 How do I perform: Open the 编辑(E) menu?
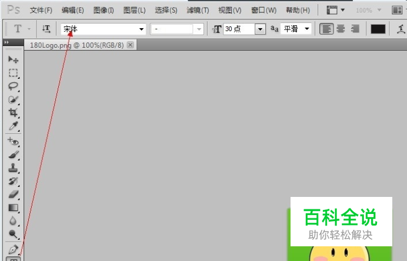click(72, 11)
